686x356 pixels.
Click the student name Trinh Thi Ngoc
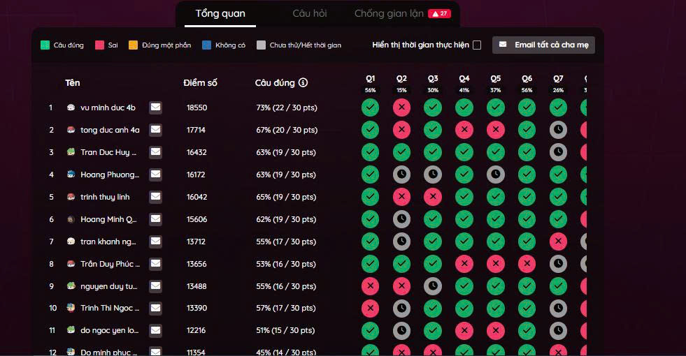click(x=109, y=309)
